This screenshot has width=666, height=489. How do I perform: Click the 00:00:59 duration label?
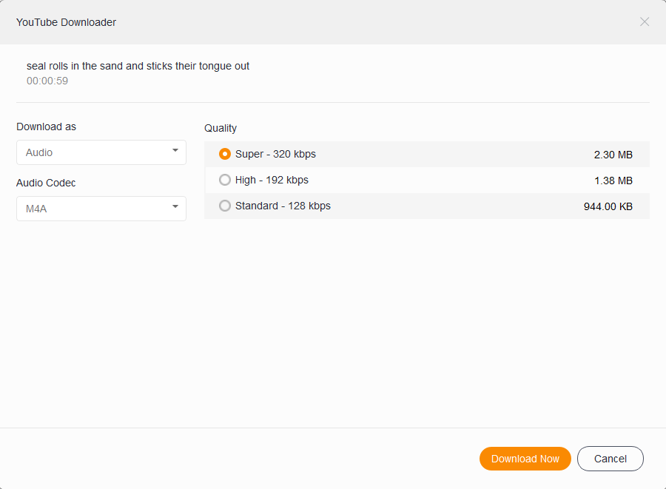tap(47, 81)
